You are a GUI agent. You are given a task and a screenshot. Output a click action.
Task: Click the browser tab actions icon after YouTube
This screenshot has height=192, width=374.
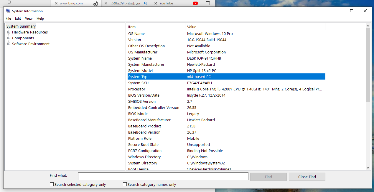(x=208, y=3)
